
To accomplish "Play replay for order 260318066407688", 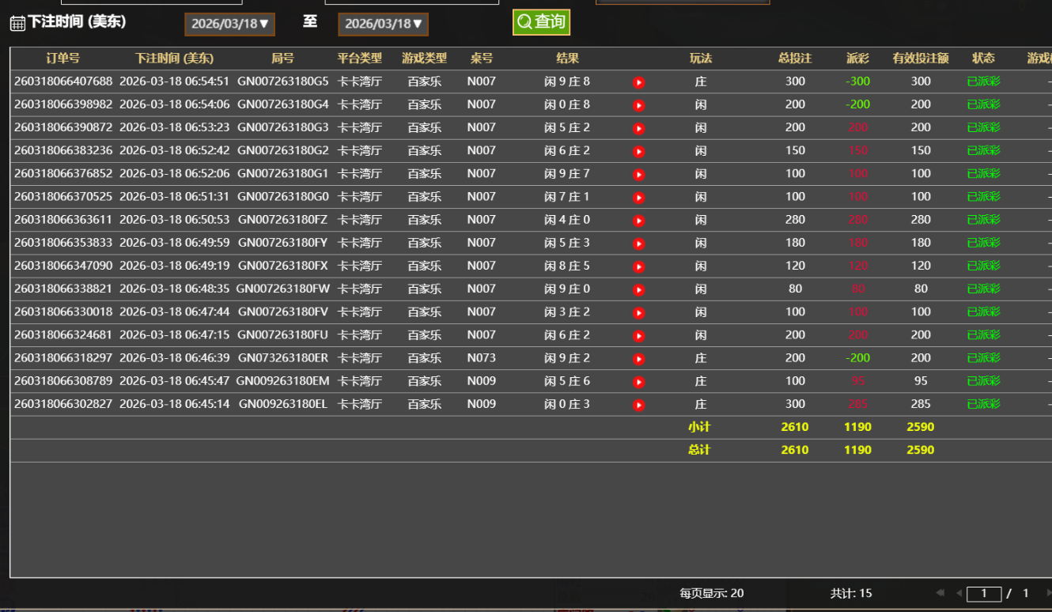I will point(639,82).
